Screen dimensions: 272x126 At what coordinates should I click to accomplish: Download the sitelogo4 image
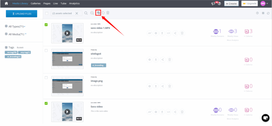(x=156, y=60)
